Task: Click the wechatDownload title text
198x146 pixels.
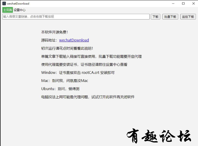Action: 18,4
